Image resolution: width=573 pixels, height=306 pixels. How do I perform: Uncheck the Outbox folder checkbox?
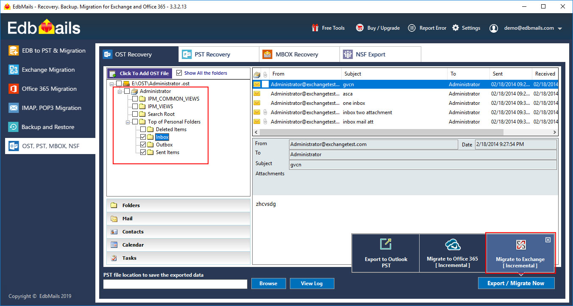(143, 145)
